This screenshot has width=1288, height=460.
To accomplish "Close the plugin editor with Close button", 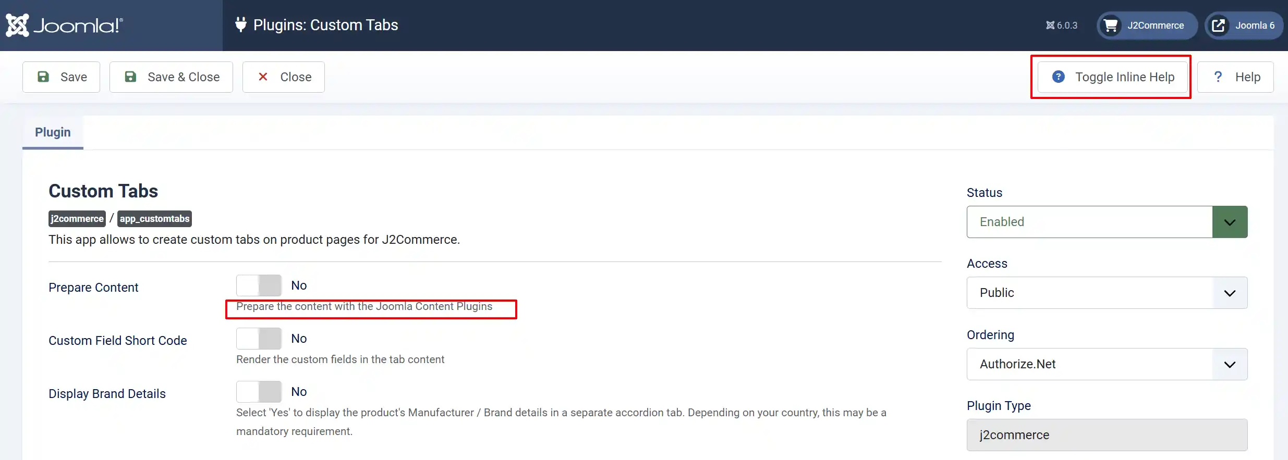I will point(284,77).
